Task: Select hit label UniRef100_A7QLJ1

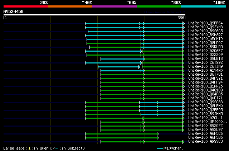Action: click(x=205, y=118)
